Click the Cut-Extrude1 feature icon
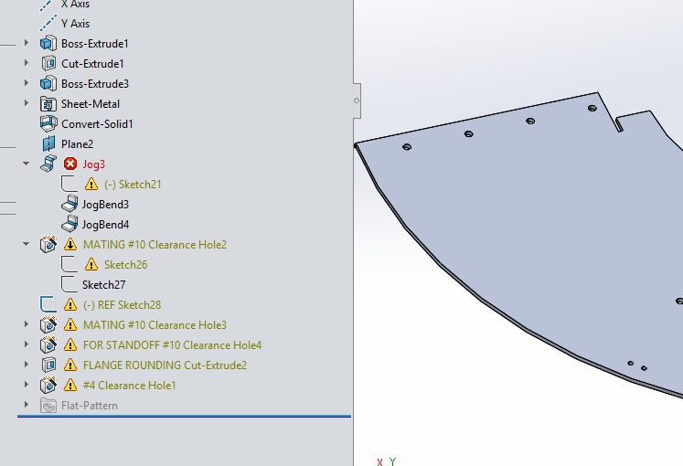The image size is (683, 466). pos(48,64)
